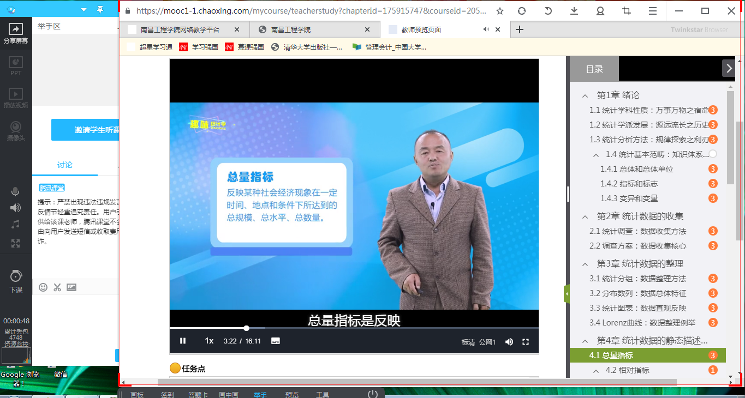
Task: Insert emoji in discussion box
Action: point(43,287)
